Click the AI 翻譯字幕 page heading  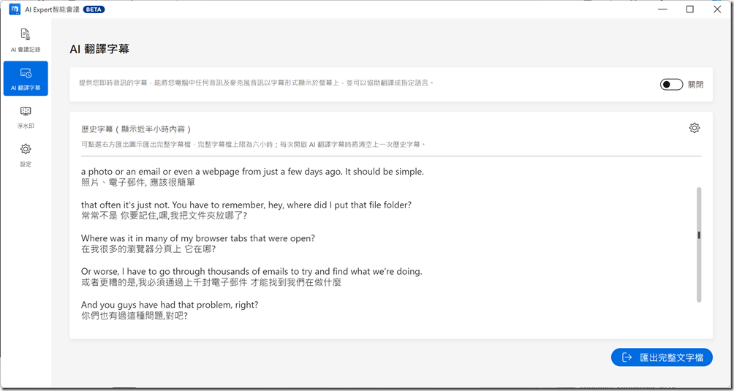click(99, 49)
